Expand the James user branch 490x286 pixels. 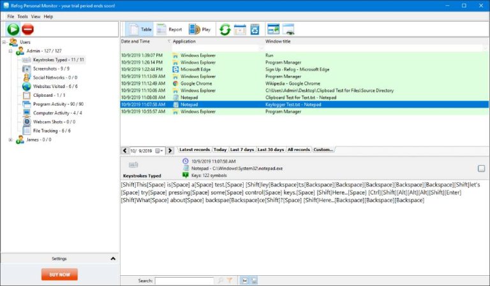tap(11, 139)
